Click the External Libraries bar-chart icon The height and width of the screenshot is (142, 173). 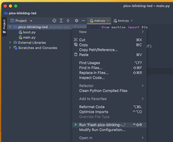coord(15,42)
